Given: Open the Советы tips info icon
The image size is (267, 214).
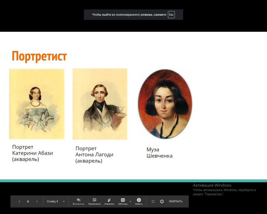Looking at the screenshot, I should pyautogui.click(x=139, y=201).
